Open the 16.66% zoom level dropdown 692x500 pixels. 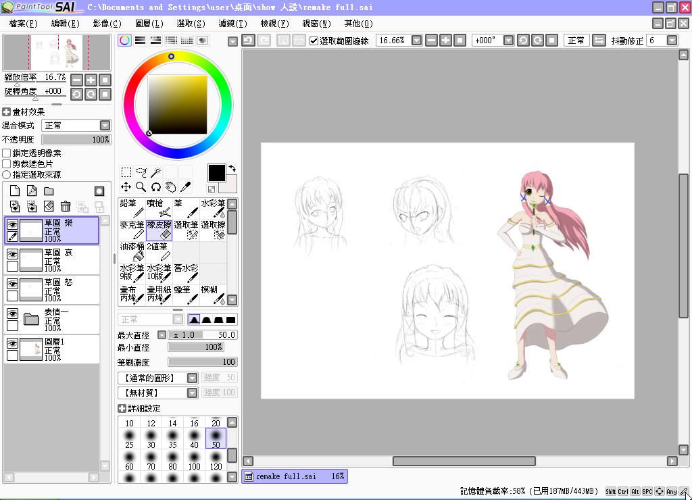tap(416, 41)
